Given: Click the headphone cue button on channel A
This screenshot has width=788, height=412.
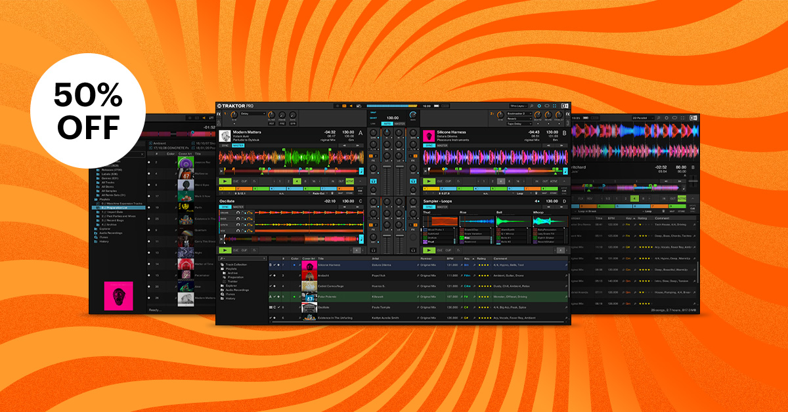Looking at the screenshot, I should coord(375,180).
